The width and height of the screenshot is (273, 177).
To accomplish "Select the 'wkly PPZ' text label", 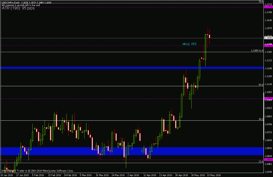I will [x=189, y=44].
